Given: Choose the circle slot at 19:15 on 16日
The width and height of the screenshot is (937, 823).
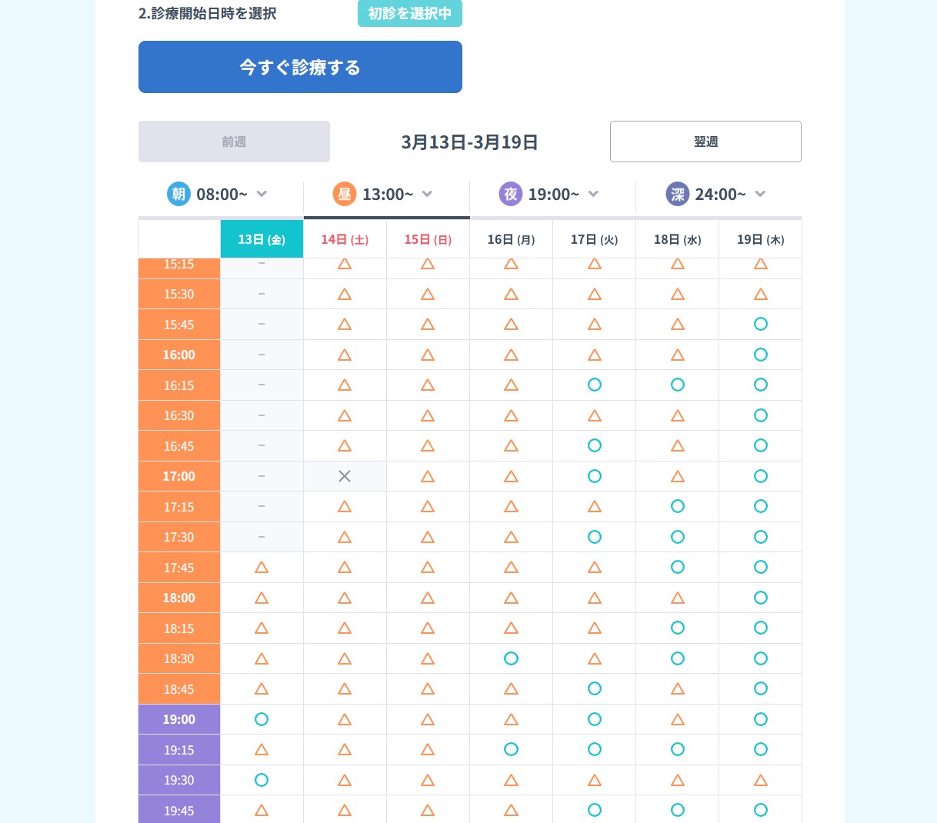Looking at the screenshot, I should tap(511, 749).
